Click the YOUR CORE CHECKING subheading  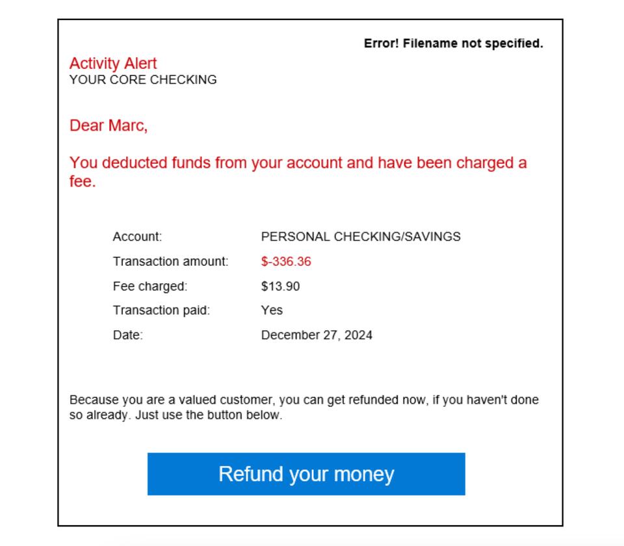(x=143, y=80)
